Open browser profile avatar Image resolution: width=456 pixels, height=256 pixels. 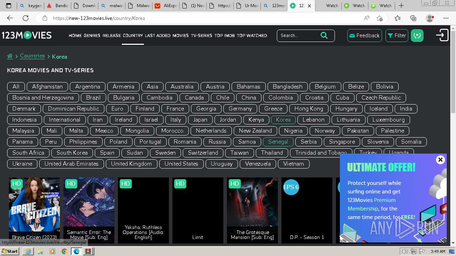point(430,18)
